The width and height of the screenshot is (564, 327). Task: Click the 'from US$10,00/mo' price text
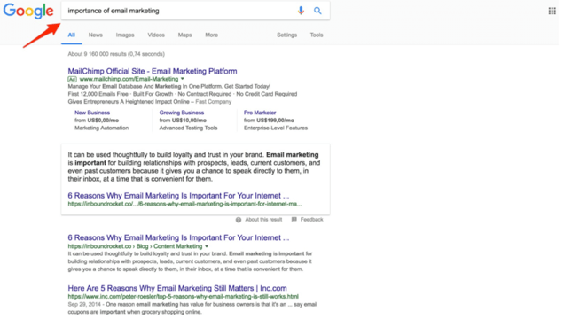click(183, 121)
